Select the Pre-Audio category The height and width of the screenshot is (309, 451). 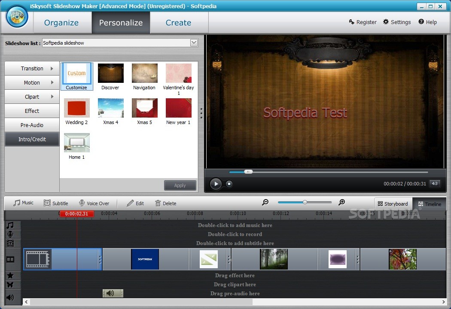click(x=32, y=125)
